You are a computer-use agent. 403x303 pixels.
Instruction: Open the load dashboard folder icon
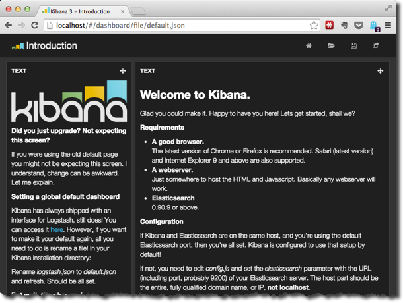click(331, 45)
